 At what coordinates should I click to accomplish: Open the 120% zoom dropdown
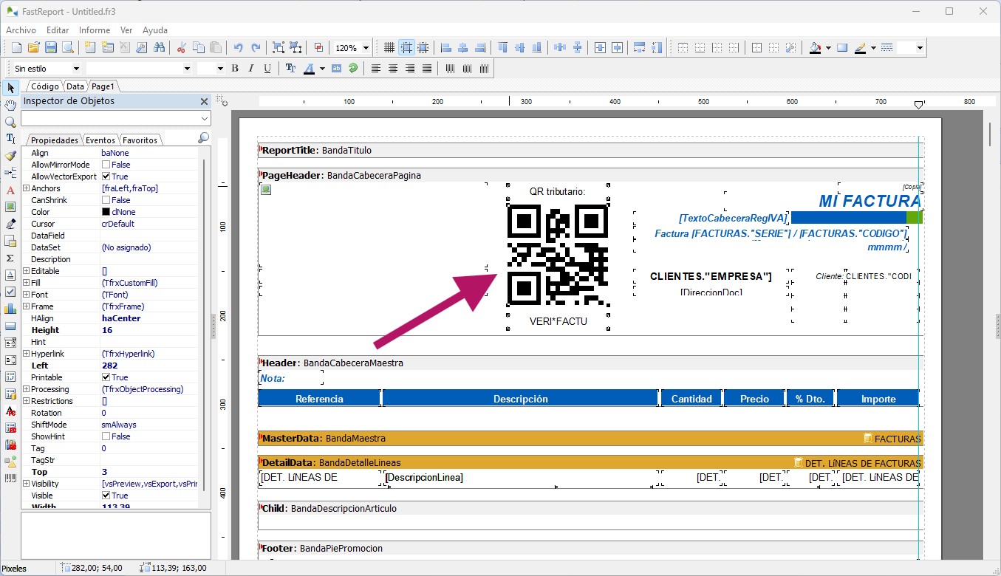(366, 48)
